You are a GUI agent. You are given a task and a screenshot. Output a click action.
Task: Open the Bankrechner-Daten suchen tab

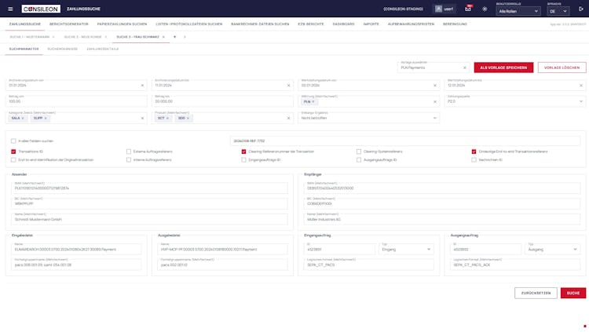(x=260, y=24)
